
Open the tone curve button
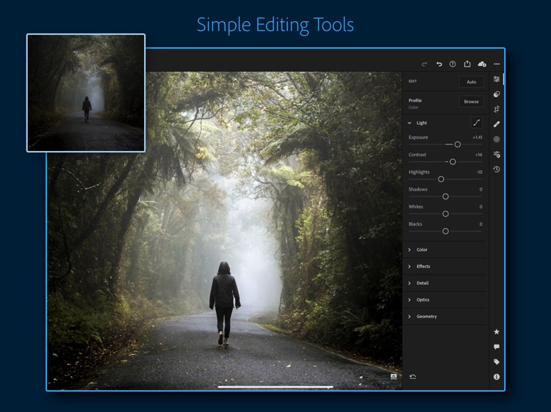pos(477,122)
